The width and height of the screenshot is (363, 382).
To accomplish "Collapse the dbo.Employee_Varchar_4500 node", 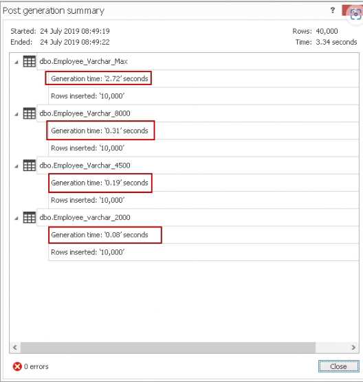I will [x=16, y=166].
